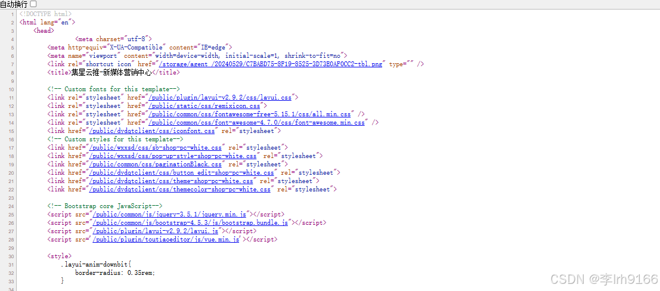The height and width of the screenshot is (291, 660).
Task: Open sb-shop-pc-white.css link
Action: pos(154,147)
